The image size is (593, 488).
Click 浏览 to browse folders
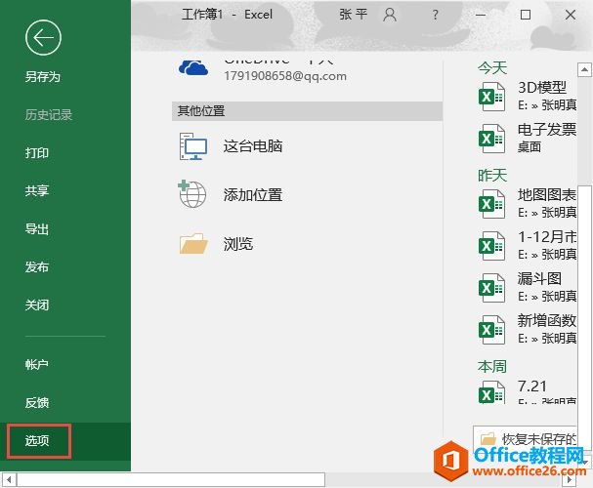[x=237, y=244]
